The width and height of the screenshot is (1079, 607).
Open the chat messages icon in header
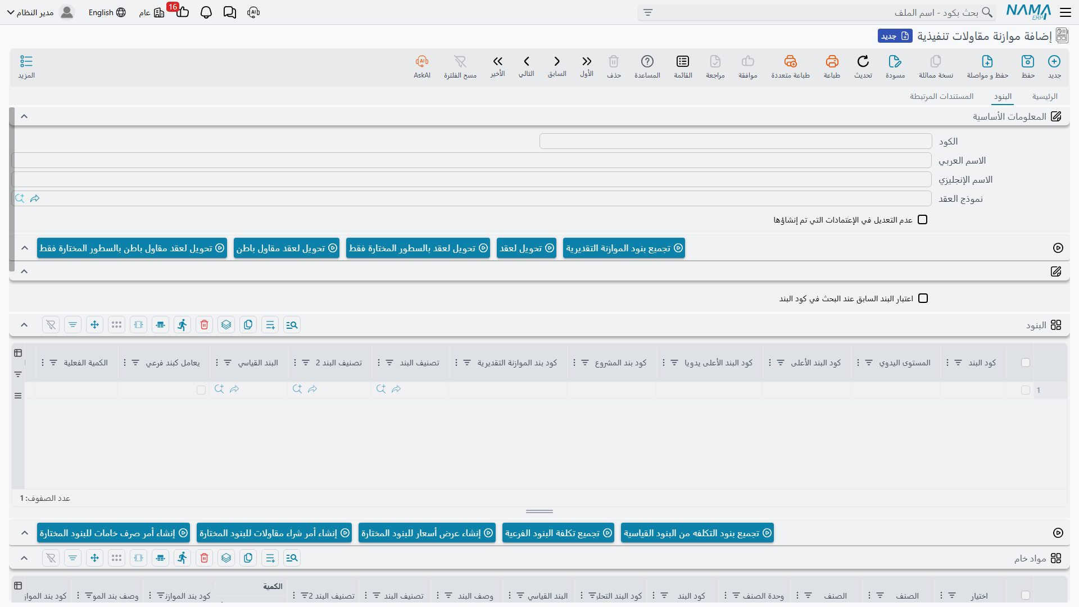pos(230,12)
